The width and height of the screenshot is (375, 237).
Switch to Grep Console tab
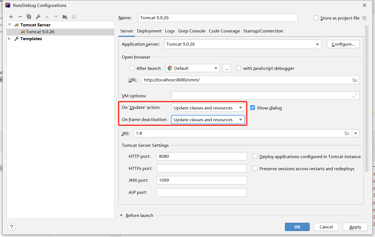[x=192, y=31]
